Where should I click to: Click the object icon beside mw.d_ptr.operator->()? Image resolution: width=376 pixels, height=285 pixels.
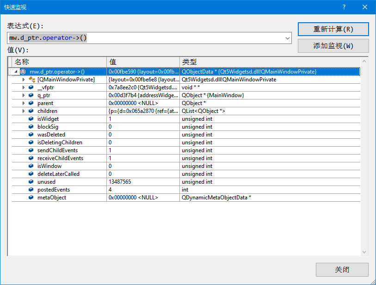(23, 72)
